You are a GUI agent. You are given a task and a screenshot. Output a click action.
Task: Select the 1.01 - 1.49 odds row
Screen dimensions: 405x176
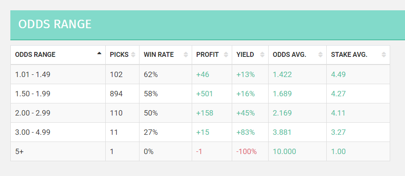tap(200, 74)
